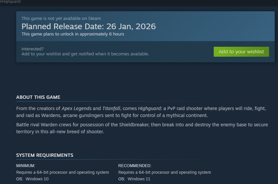Image resolution: width=278 pixels, height=184 pixels.
Task: Click the '/Highguard/' URL text in address bar
Action: 11,2
